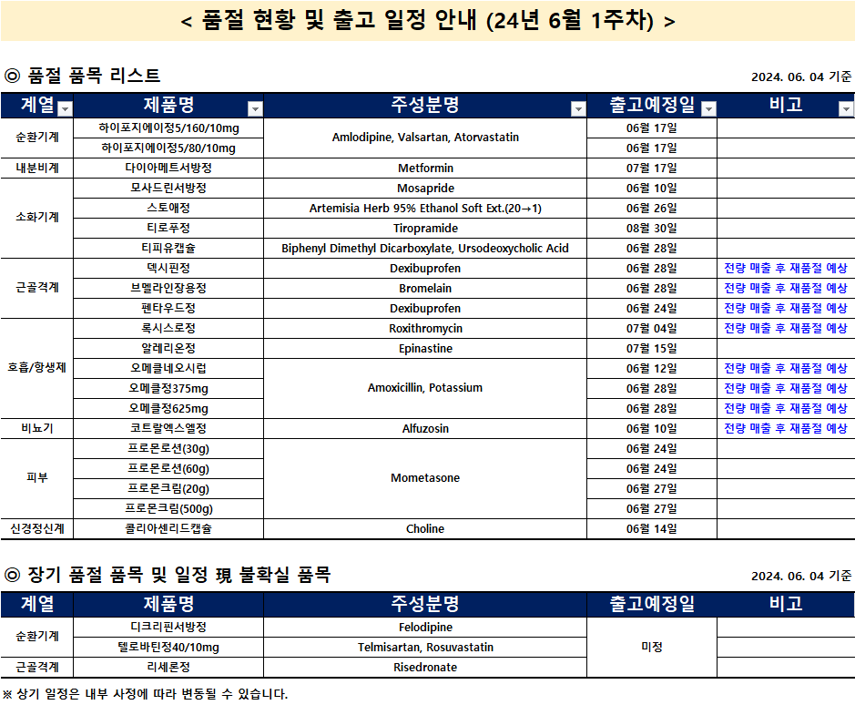Expand the 주성분명 filter arrow

[577, 109]
